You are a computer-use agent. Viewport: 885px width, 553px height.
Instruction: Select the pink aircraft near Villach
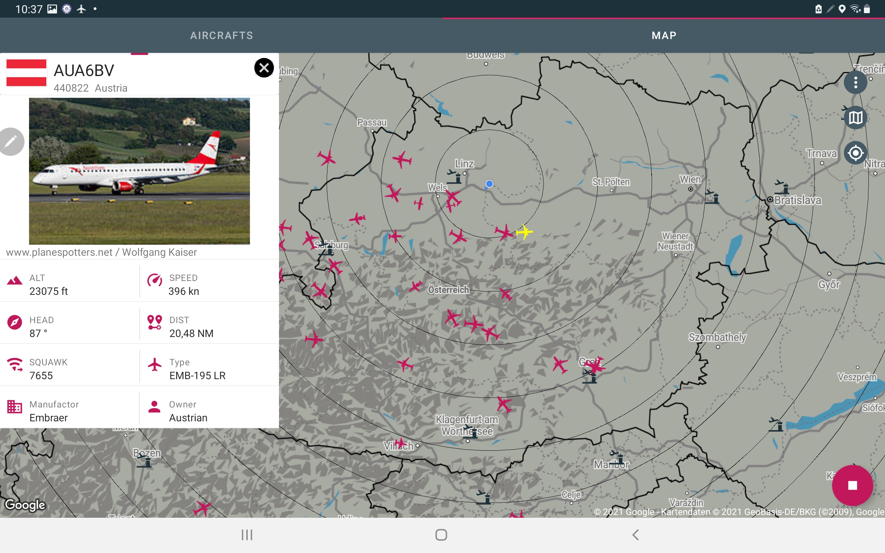[x=401, y=444]
